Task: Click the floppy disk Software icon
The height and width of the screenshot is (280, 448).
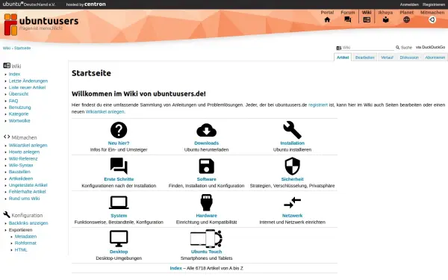Action: [206, 167]
